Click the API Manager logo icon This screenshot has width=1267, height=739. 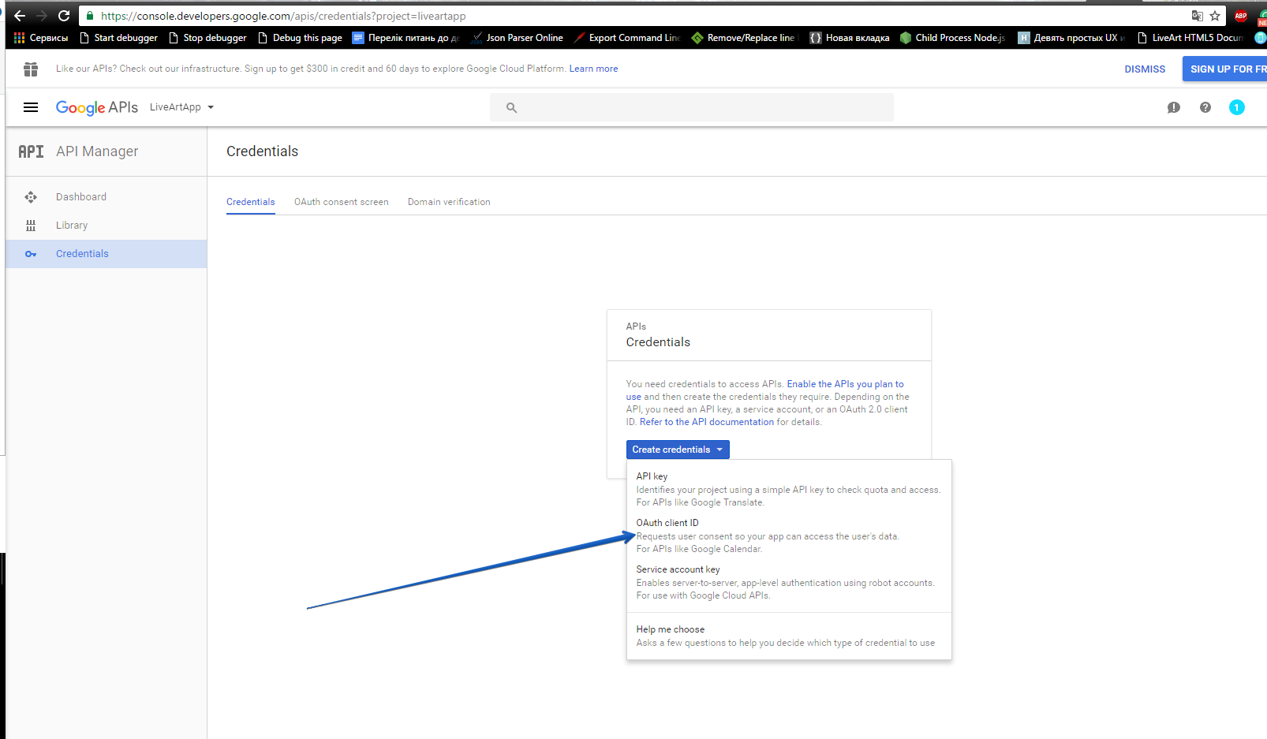point(31,151)
